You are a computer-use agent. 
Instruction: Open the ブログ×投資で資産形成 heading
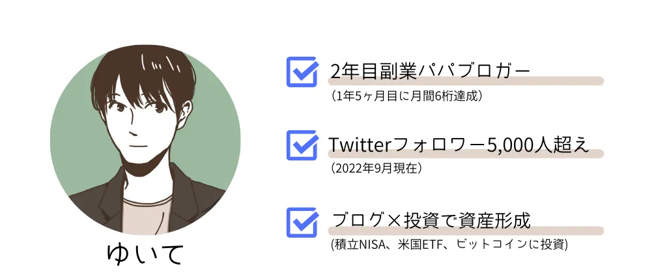[x=431, y=221]
